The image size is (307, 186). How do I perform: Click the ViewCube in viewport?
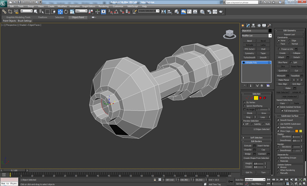coord(229,34)
